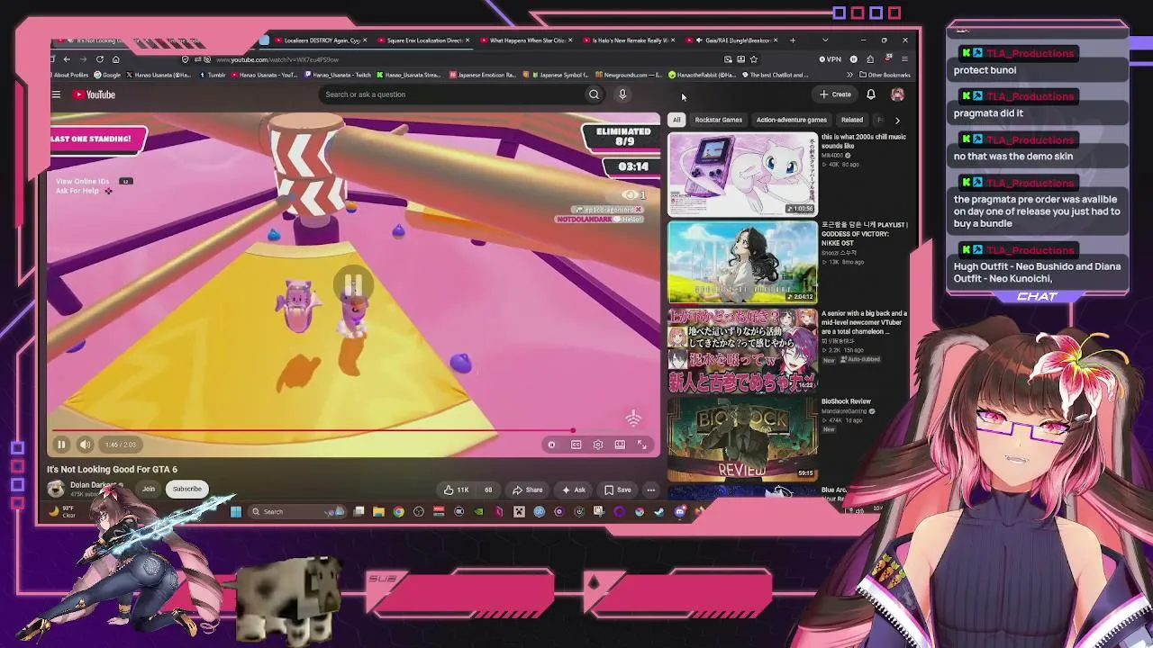
Task: Enter fullscreen on the video player
Action: pos(642,445)
